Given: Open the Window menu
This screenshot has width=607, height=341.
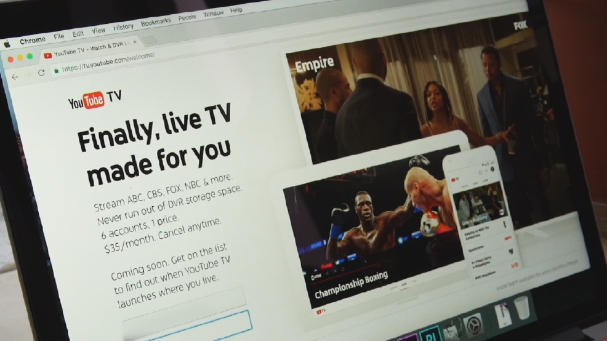Looking at the screenshot, I should (x=213, y=14).
